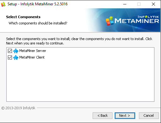
Task: Click the setup window title text
Action: [x=37, y=4]
